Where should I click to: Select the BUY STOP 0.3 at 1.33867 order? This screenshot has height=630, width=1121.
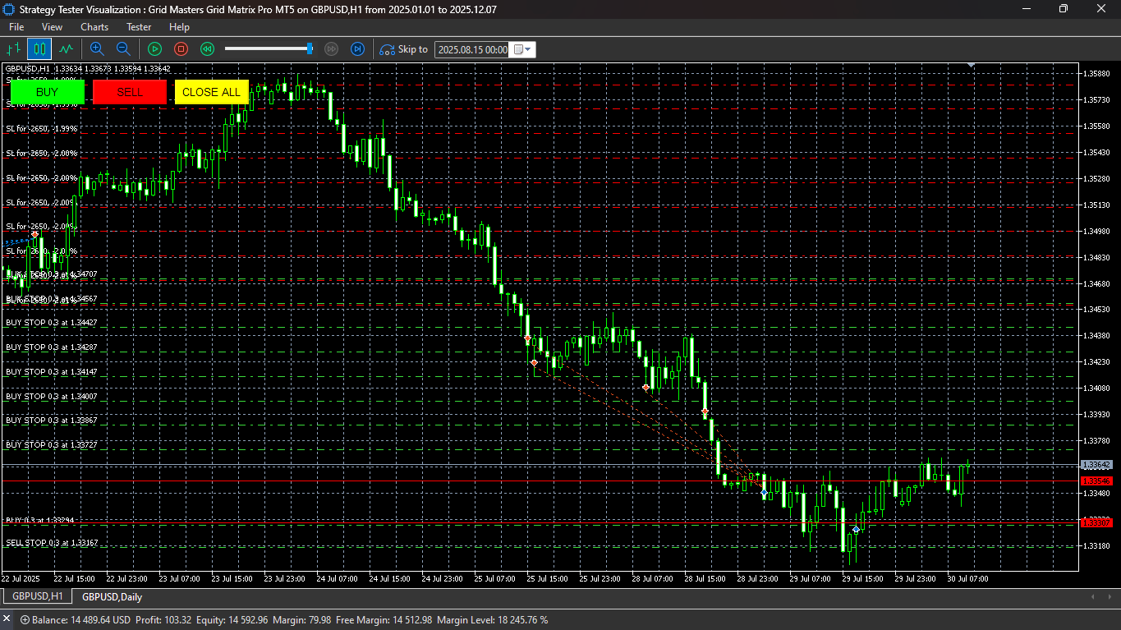(52, 421)
